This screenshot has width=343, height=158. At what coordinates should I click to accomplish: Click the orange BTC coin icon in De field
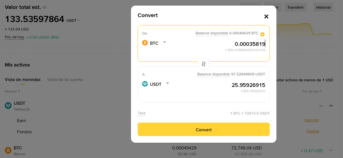click(x=145, y=43)
